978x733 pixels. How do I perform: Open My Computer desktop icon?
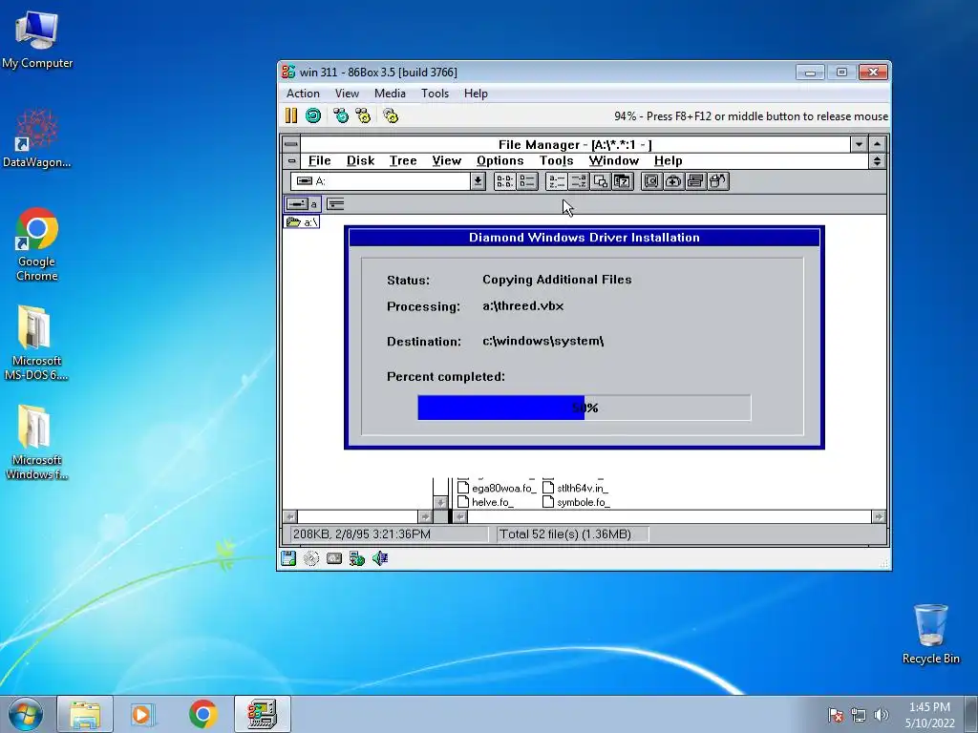pyautogui.click(x=37, y=38)
